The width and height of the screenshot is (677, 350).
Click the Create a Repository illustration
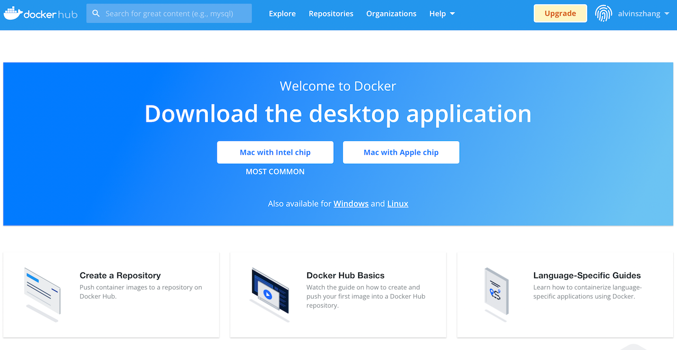(42, 295)
